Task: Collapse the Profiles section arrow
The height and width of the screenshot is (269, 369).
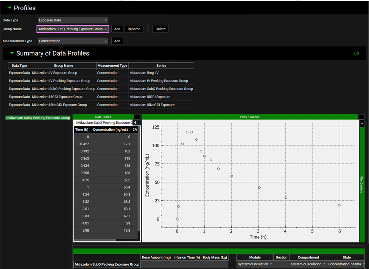Action: click(x=9, y=8)
